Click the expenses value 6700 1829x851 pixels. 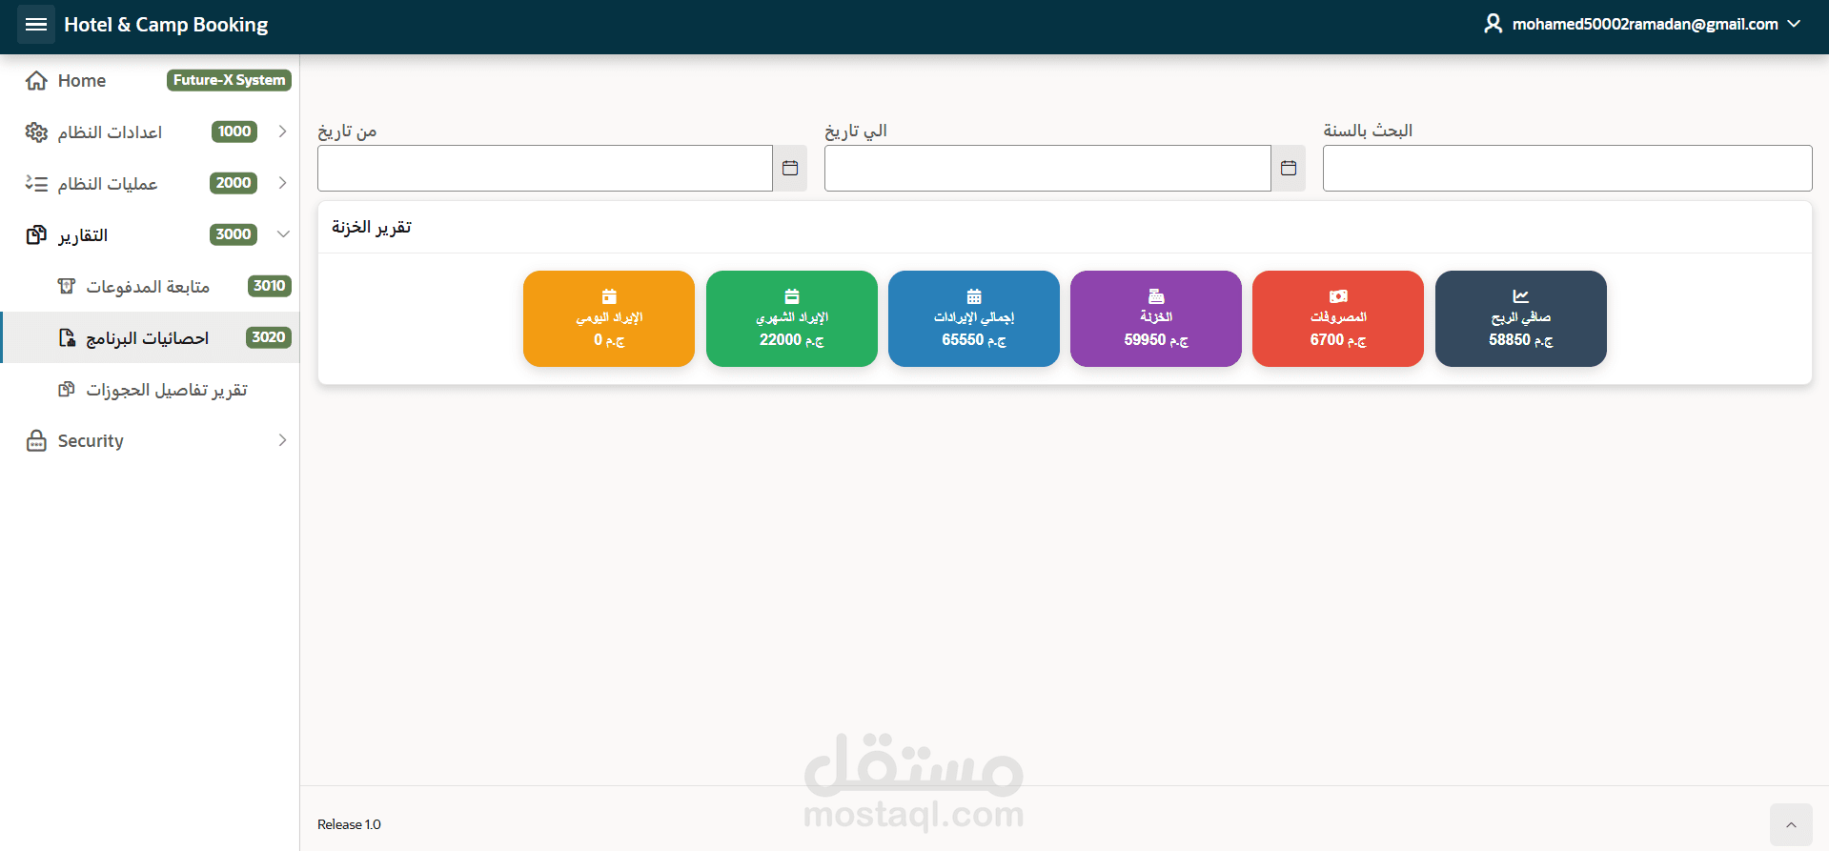[x=1327, y=340]
